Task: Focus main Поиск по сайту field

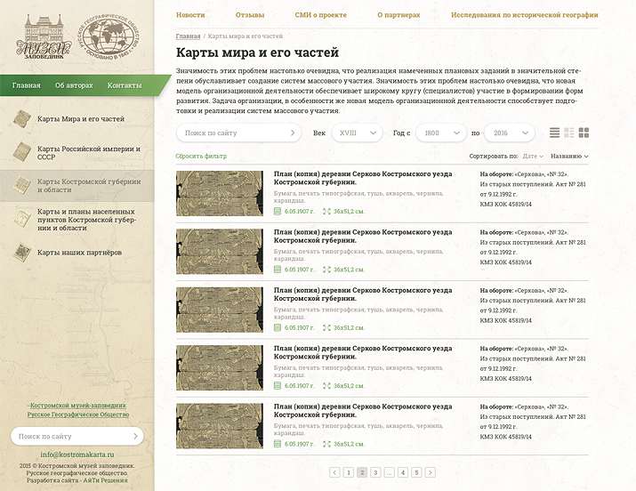Action: point(238,133)
